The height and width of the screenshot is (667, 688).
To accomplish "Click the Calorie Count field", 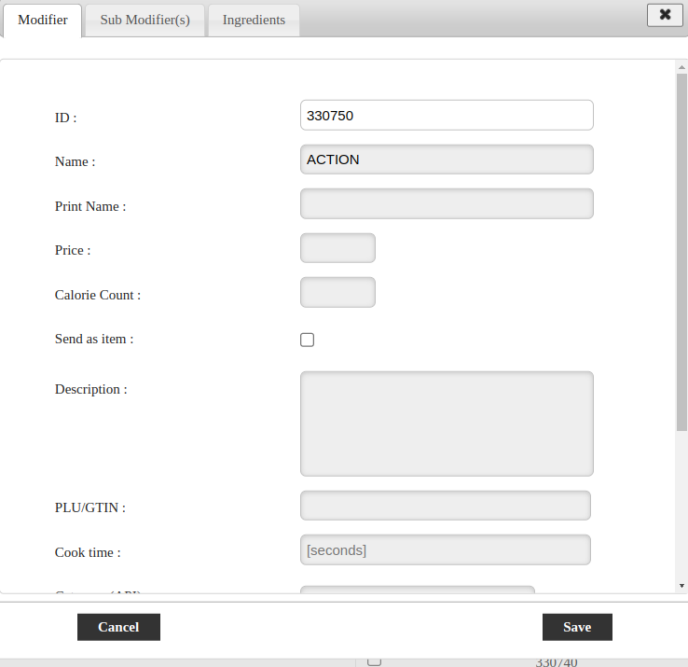I will coord(337,292).
